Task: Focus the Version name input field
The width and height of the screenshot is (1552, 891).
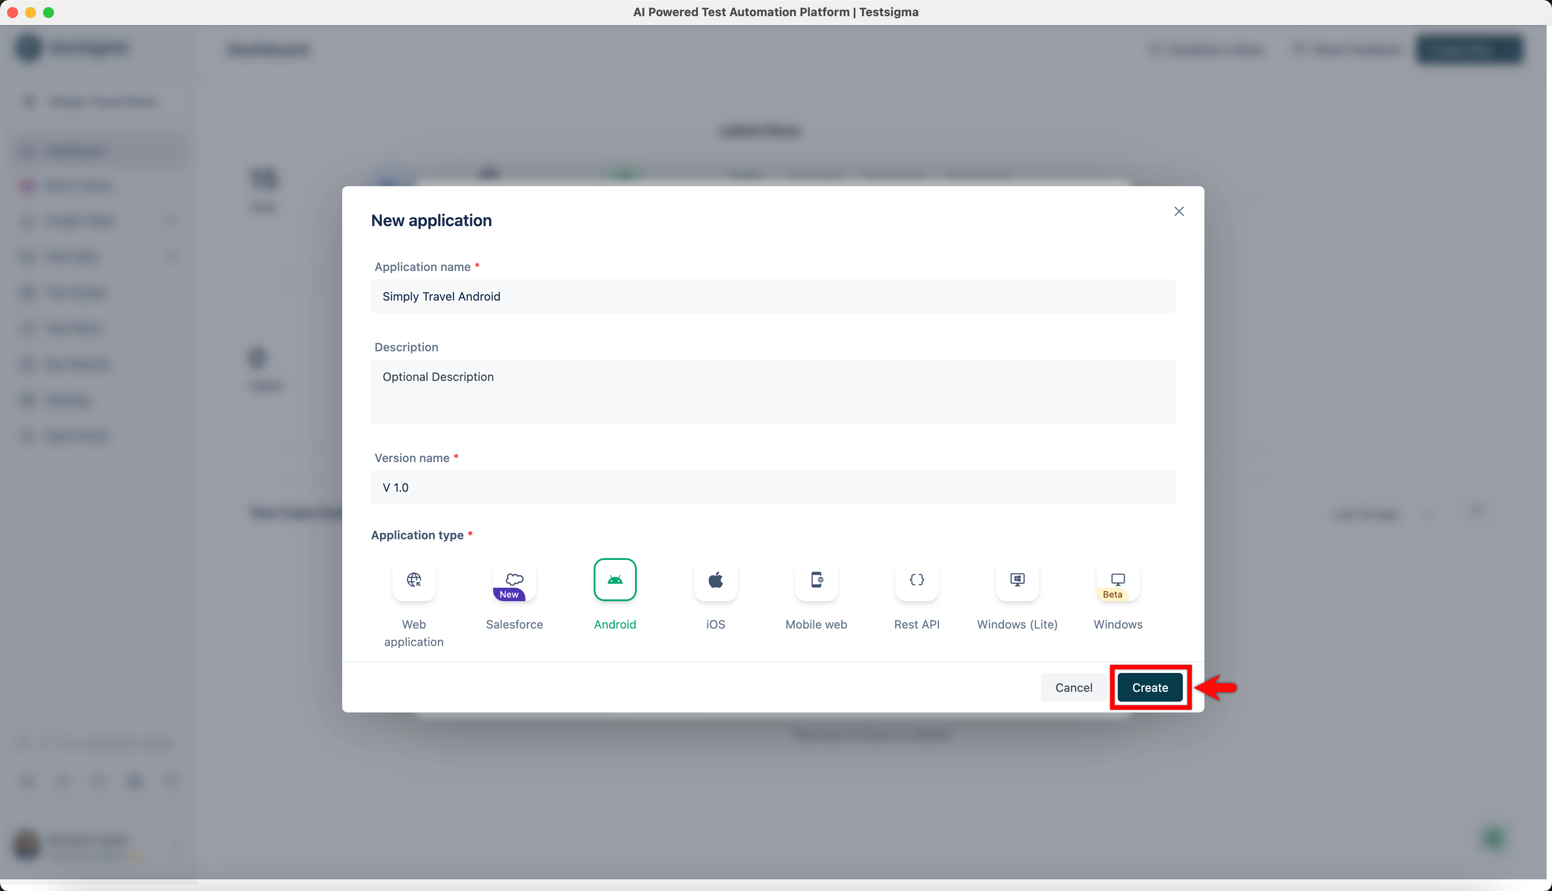Action: (x=773, y=487)
